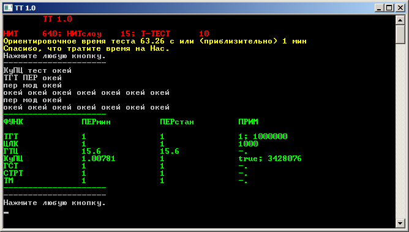409x232 pixels.
Task: Select the КуПЦ row label
Action: tap(13, 159)
